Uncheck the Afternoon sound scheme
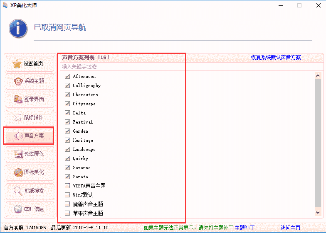The height and width of the screenshot is (233, 326). (67, 76)
